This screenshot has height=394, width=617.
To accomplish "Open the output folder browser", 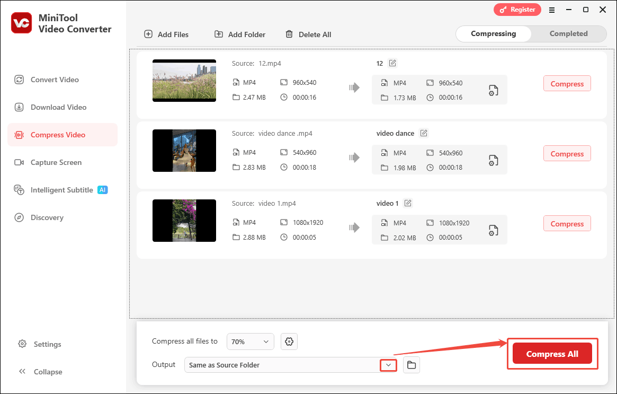I will click(x=412, y=365).
